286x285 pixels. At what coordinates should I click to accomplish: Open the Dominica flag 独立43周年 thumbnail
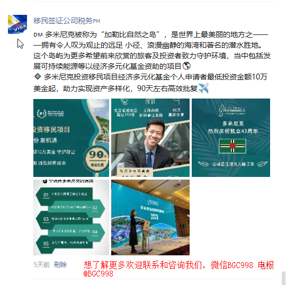(x=231, y=138)
